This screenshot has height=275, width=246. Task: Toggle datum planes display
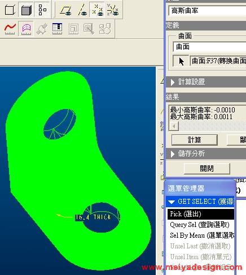[65, 10]
